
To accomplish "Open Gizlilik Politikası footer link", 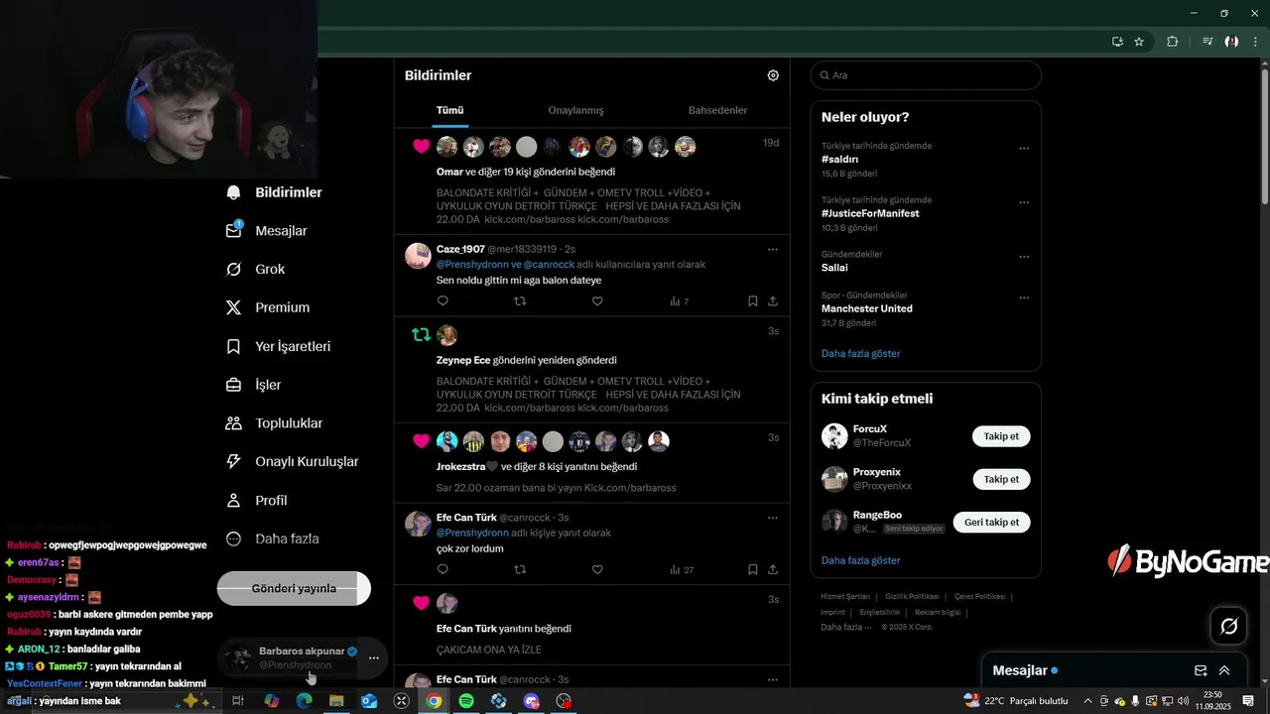I will click(912, 597).
